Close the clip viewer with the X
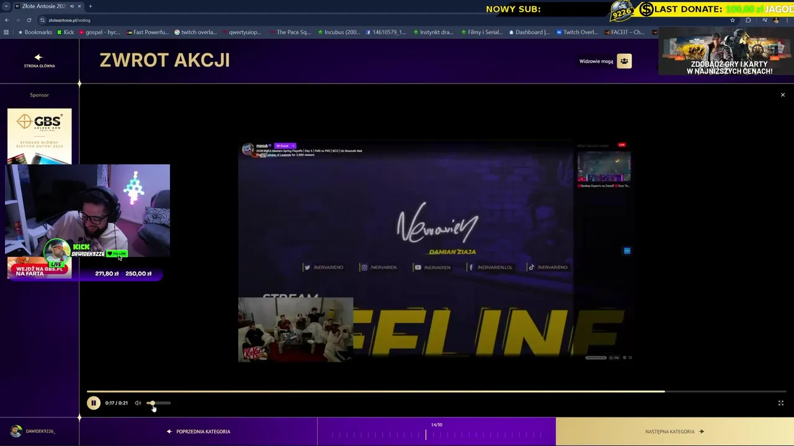 tap(783, 95)
